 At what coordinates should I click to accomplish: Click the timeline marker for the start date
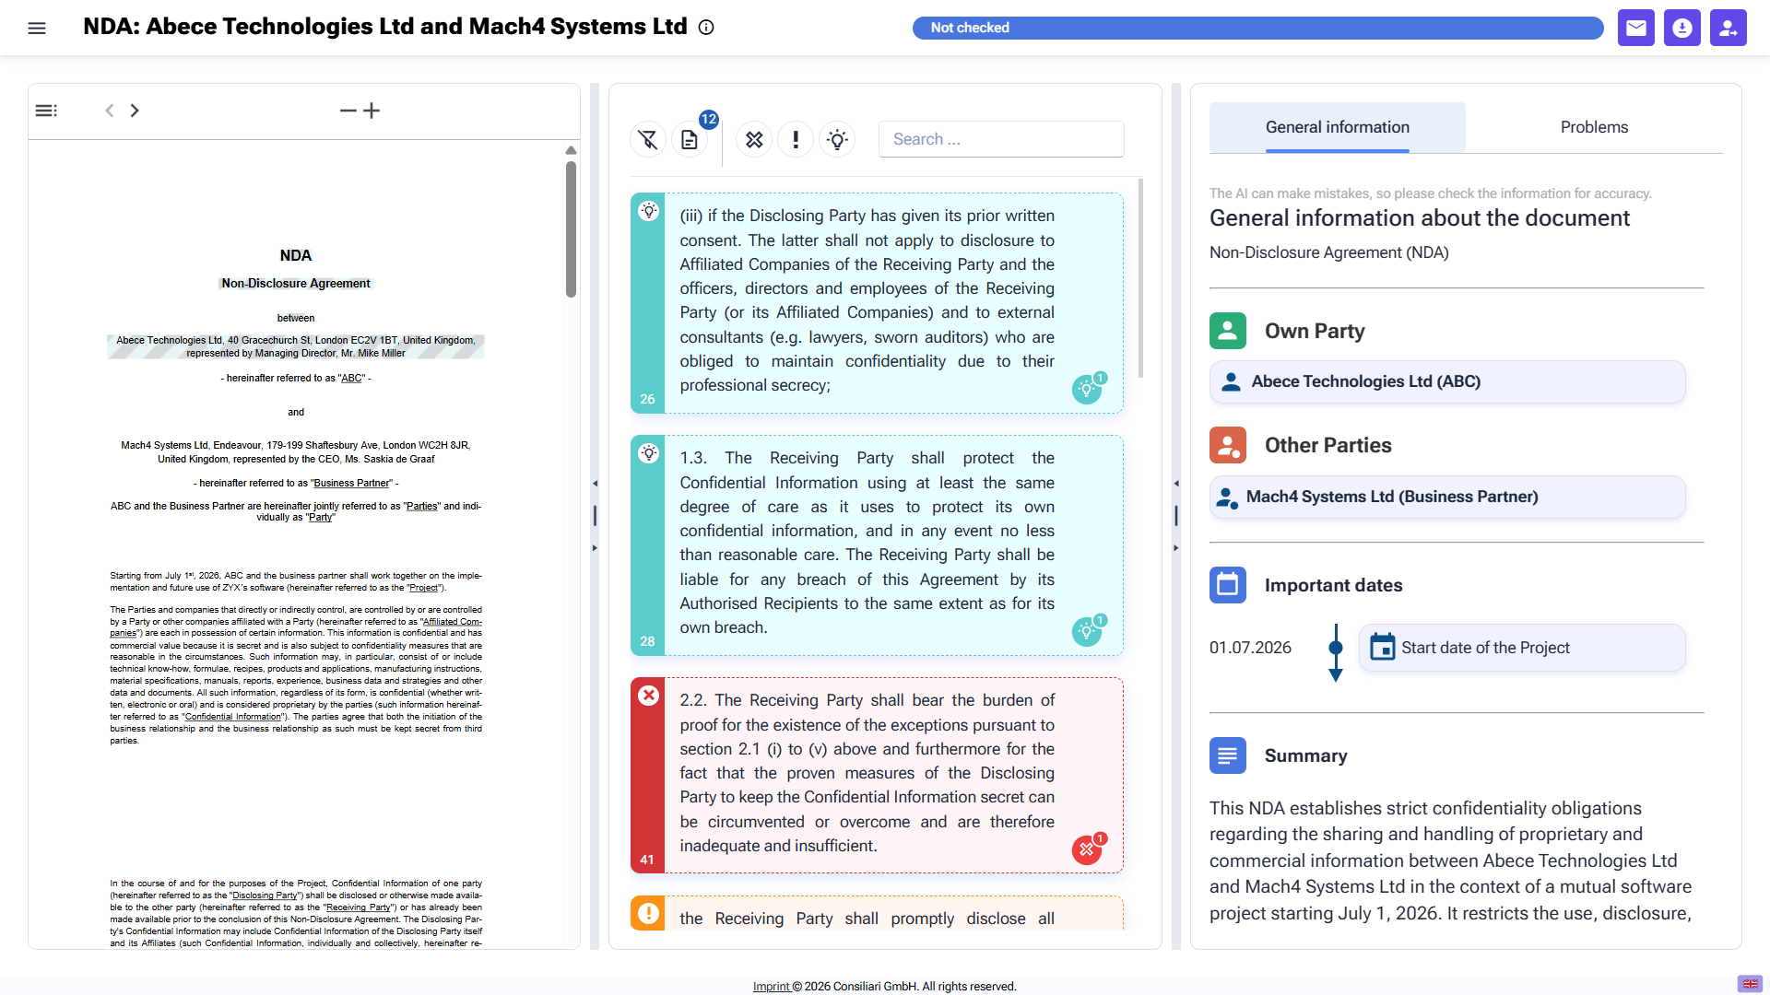[1336, 648]
